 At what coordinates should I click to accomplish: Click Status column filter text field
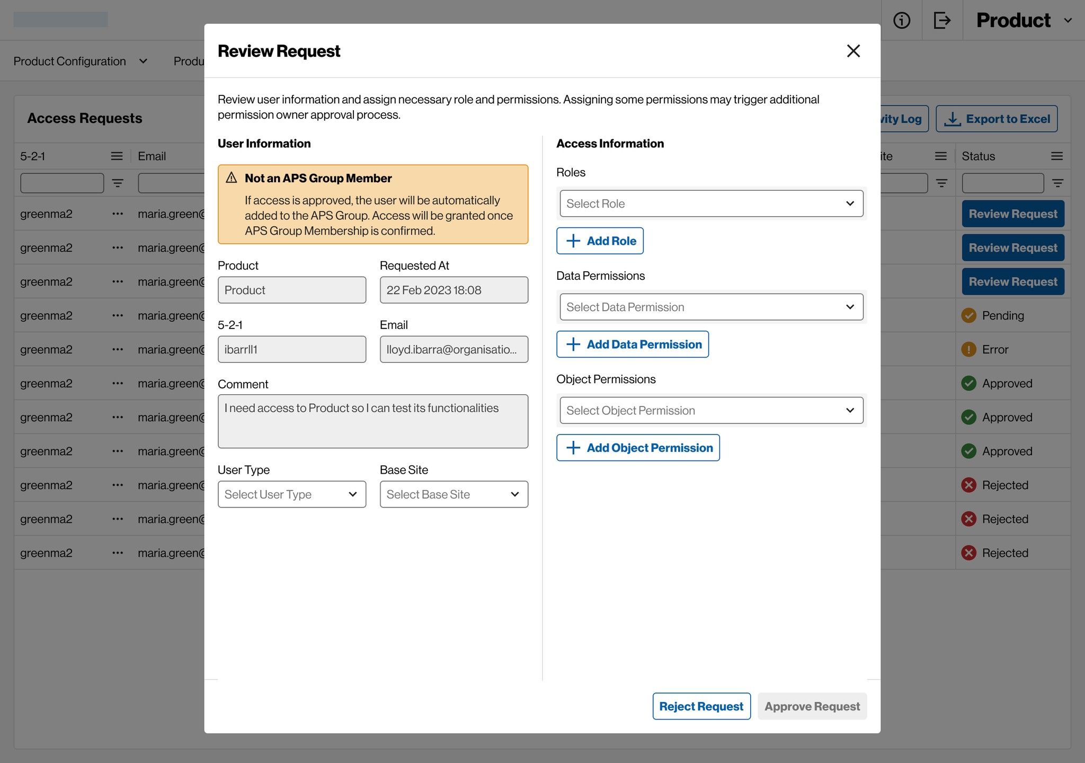[x=1002, y=183]
